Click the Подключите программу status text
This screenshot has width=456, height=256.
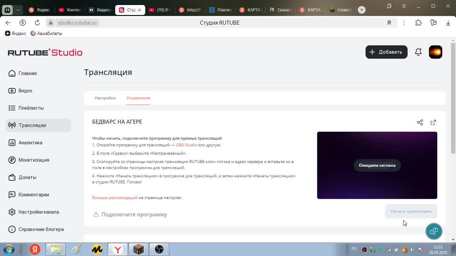click(x=134, y=214)
